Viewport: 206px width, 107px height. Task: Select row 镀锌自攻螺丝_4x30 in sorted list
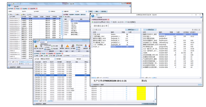pos(113,39)
